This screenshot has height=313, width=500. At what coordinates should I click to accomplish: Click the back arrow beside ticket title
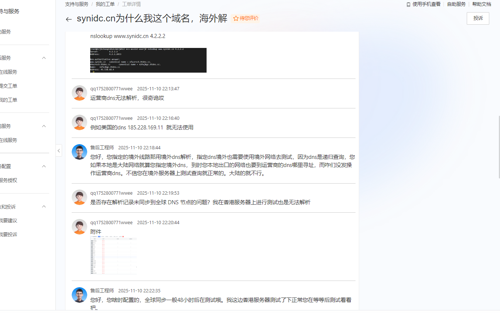pyautogui.click(x=69, y=19)
